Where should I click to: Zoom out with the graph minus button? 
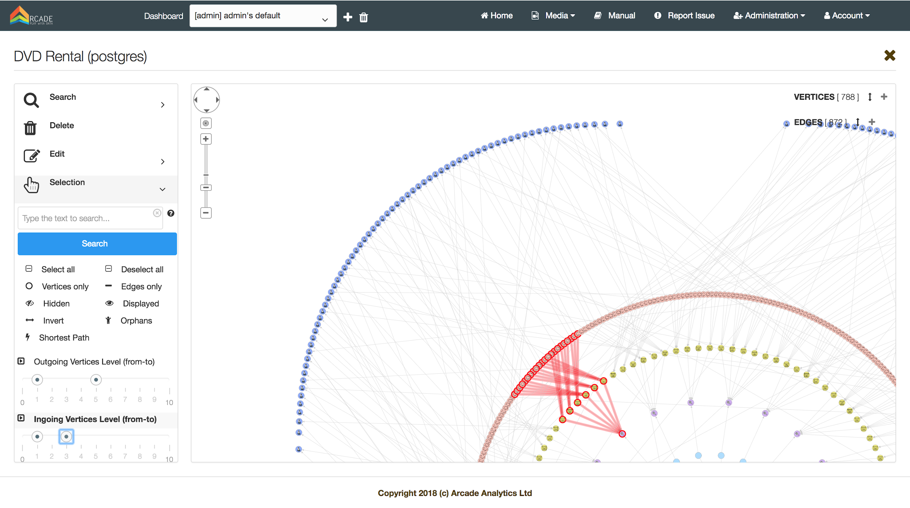(206, 213)
